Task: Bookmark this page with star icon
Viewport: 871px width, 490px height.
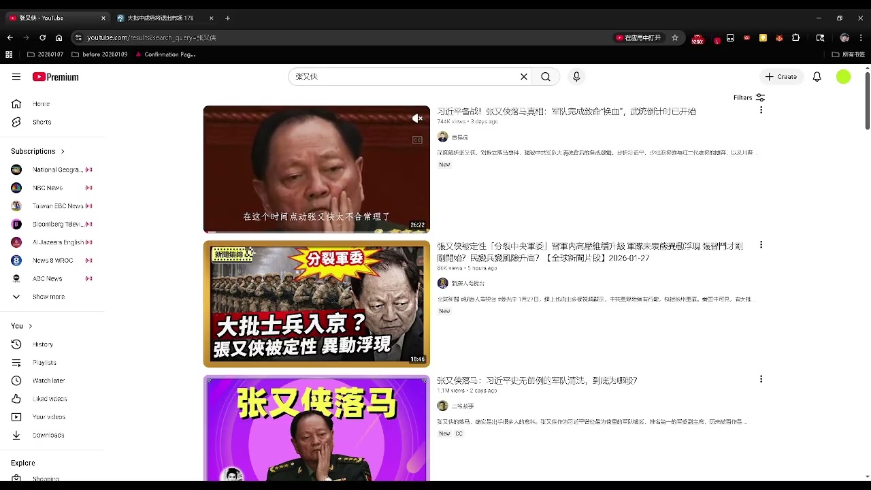Action: tap(675, 37)
